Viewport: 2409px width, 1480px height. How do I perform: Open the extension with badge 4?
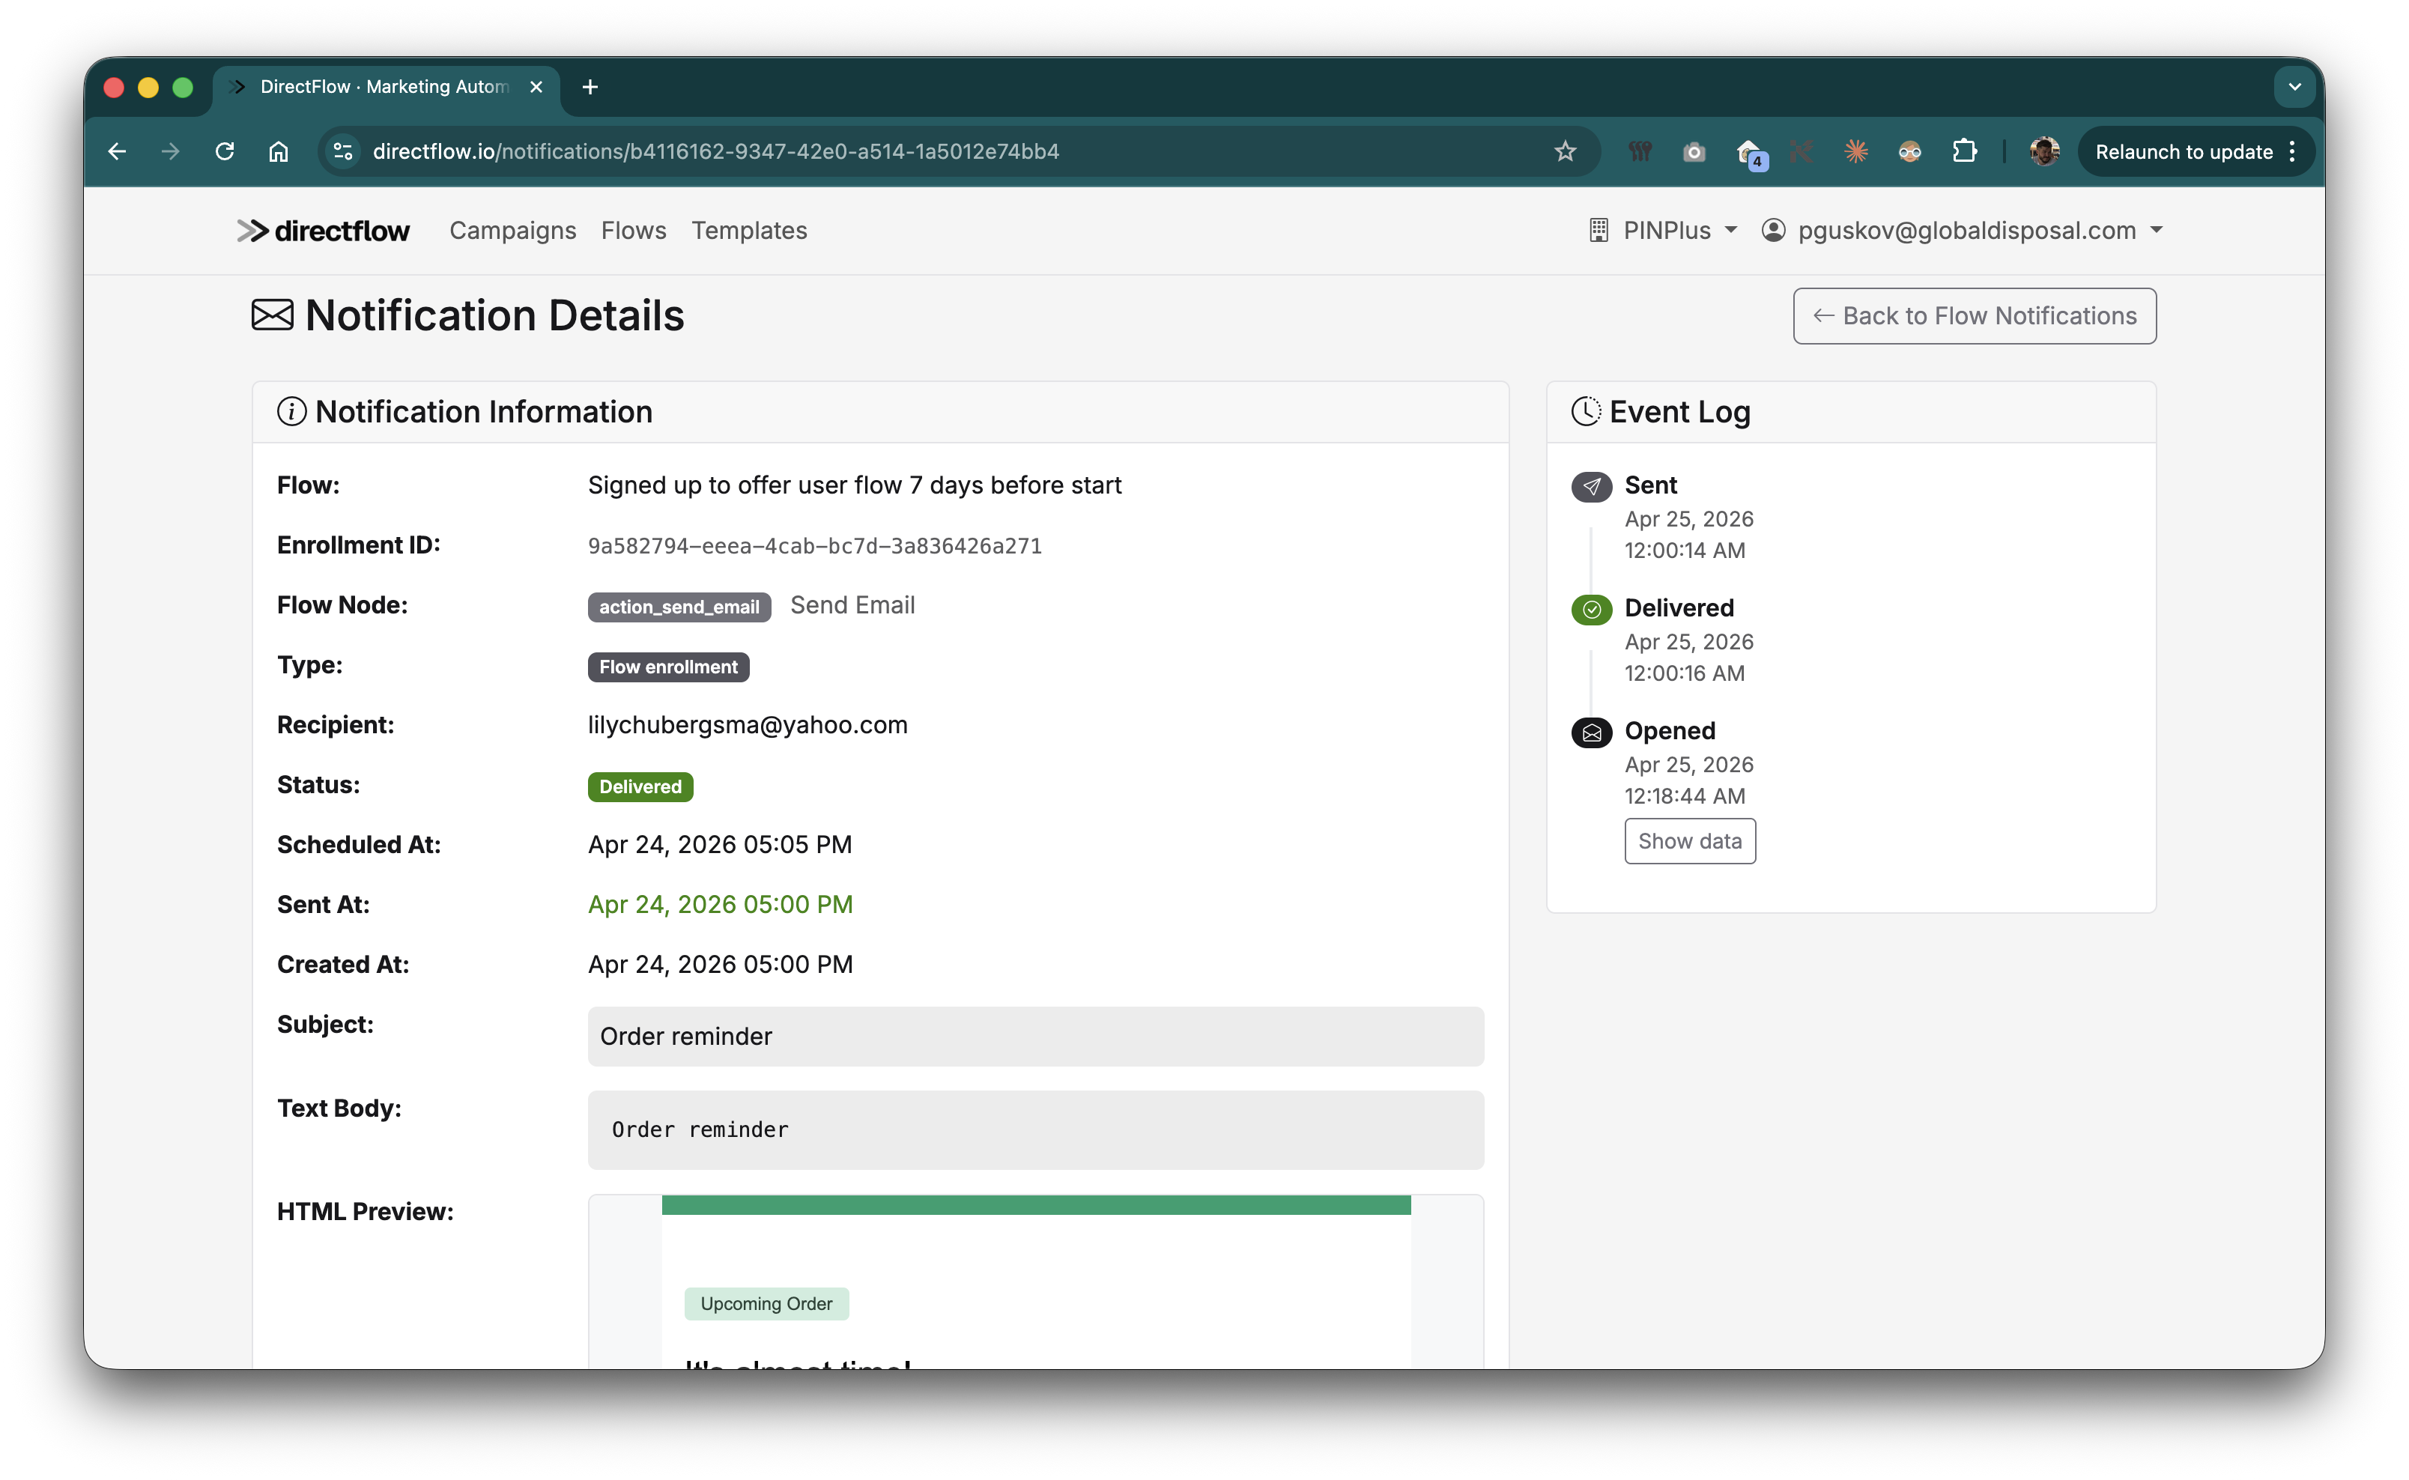pyautogui.click(x=1749, y=154)
